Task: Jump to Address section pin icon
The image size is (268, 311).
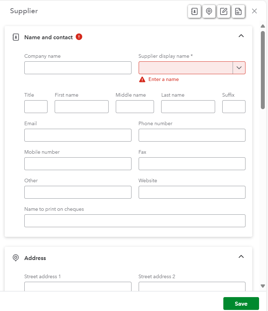Action: tap(209, 11)
